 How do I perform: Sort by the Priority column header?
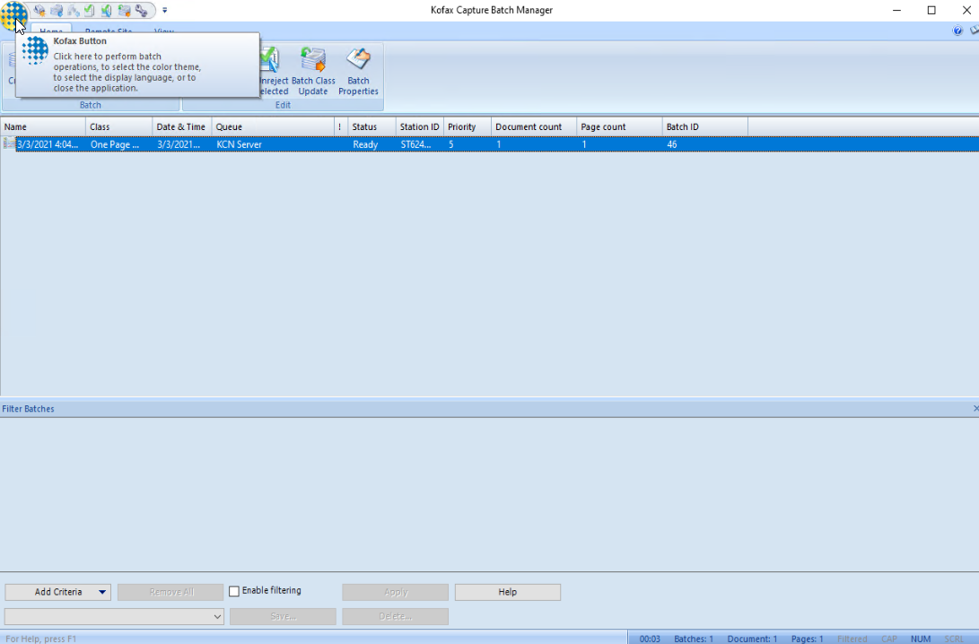click(467, 126)
